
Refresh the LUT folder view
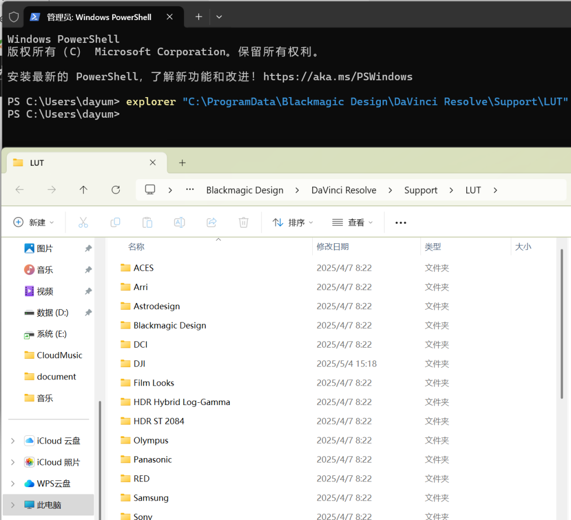pyautogui.click(x=116, y=190)
